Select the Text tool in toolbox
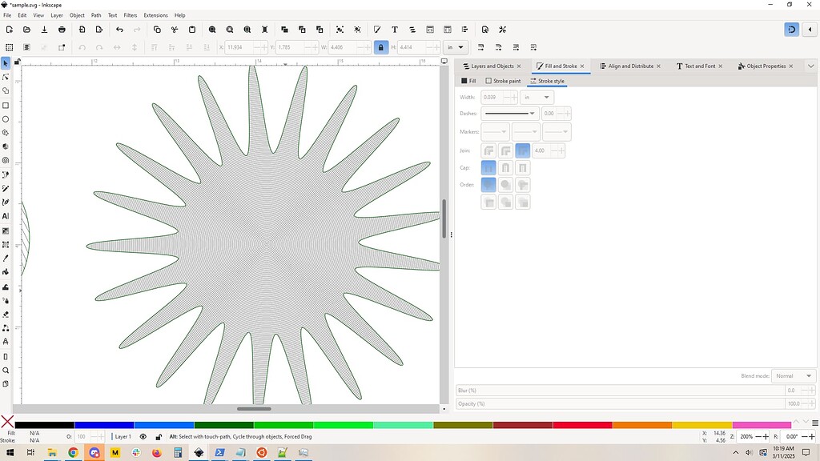Image resolution: width=820 pixels, height=461 pixels. [x=6, y=216]
